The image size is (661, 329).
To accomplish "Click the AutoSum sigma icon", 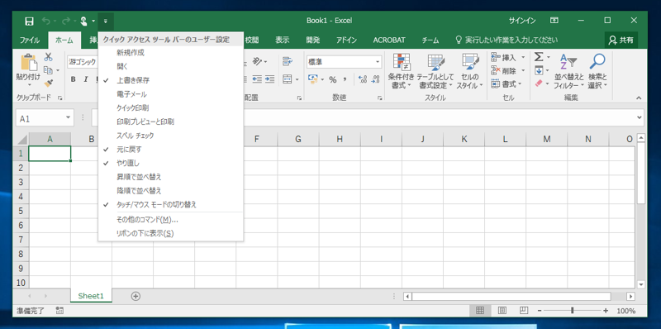I will (x=539, y=56).
